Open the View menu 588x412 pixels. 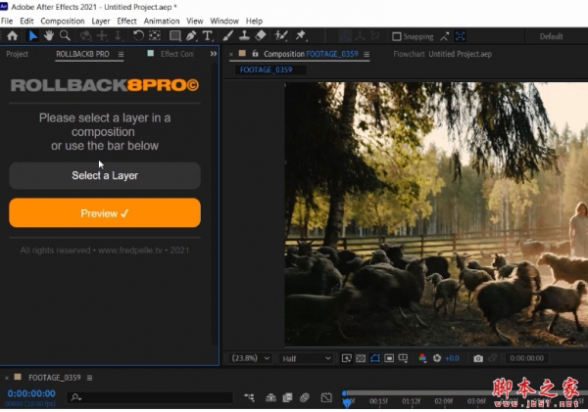pyautogui.click(x=195, y=21)
